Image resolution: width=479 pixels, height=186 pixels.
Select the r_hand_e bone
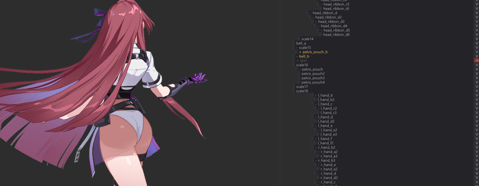coord(328,165)
